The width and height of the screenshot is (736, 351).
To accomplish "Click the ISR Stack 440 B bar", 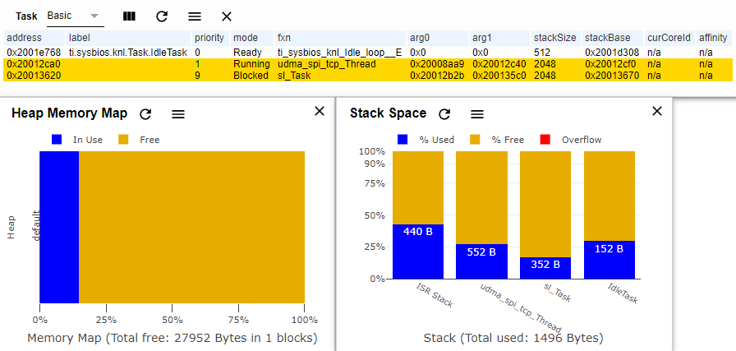I will [x=418, y=252].
